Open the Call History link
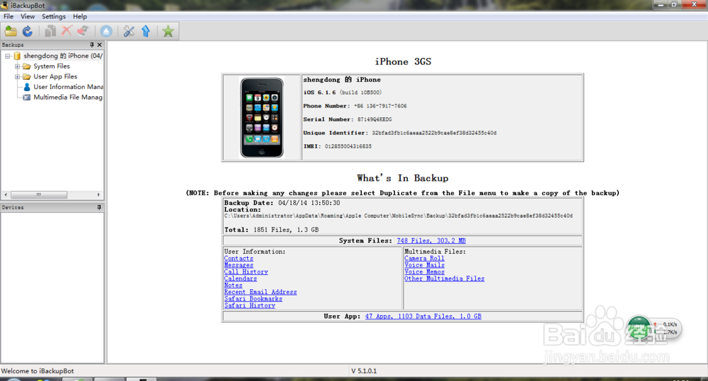Viewport: 708px width, 381px height. (x=246, y=272)
